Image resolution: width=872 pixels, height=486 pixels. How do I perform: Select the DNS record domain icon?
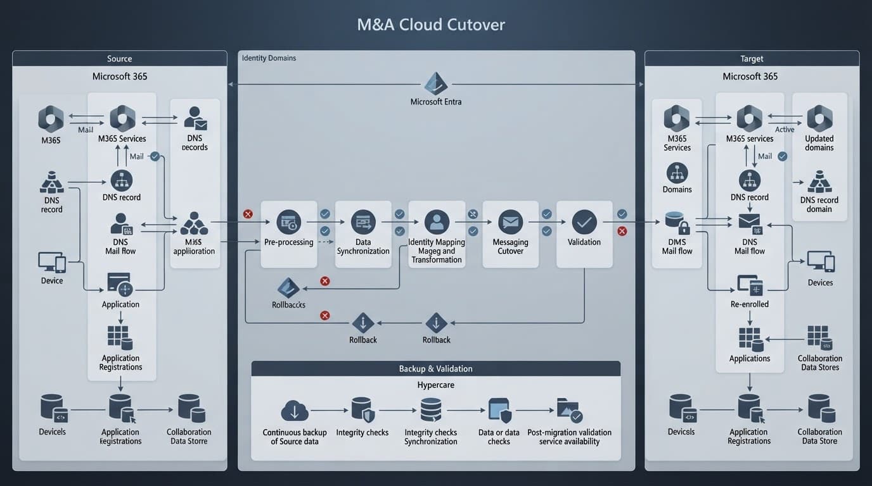tap(819, 182)
